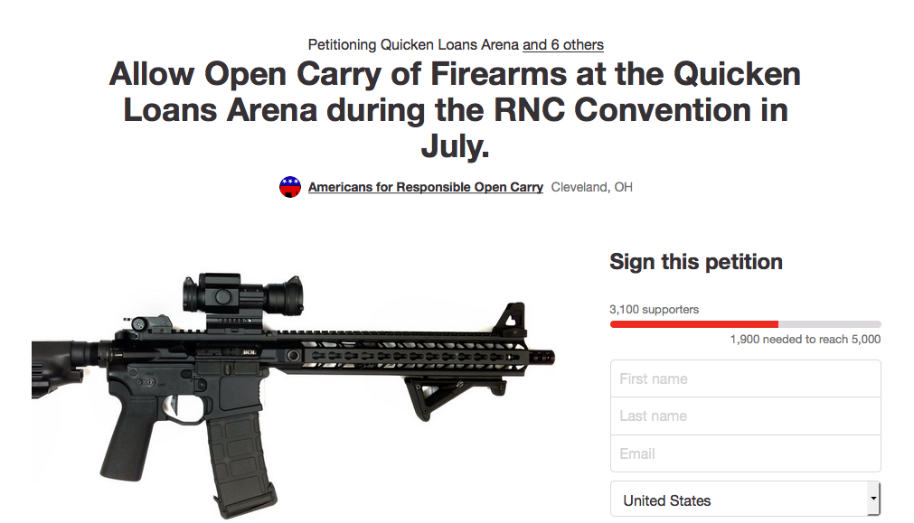Focus the First name field

[745, 378]
